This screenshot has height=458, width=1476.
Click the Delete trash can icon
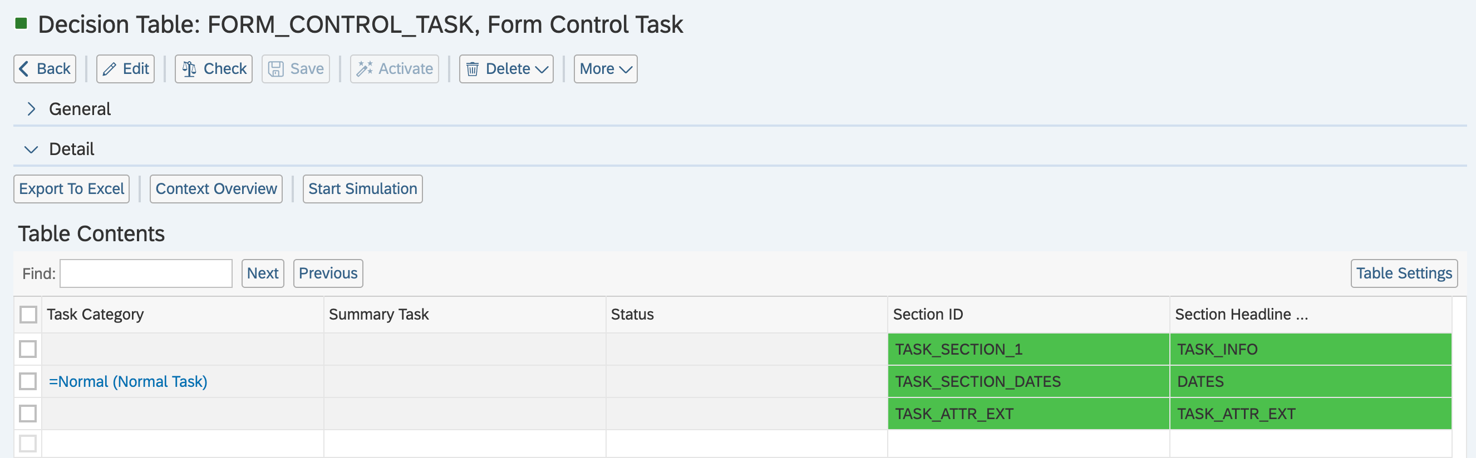tap(472, 69)
